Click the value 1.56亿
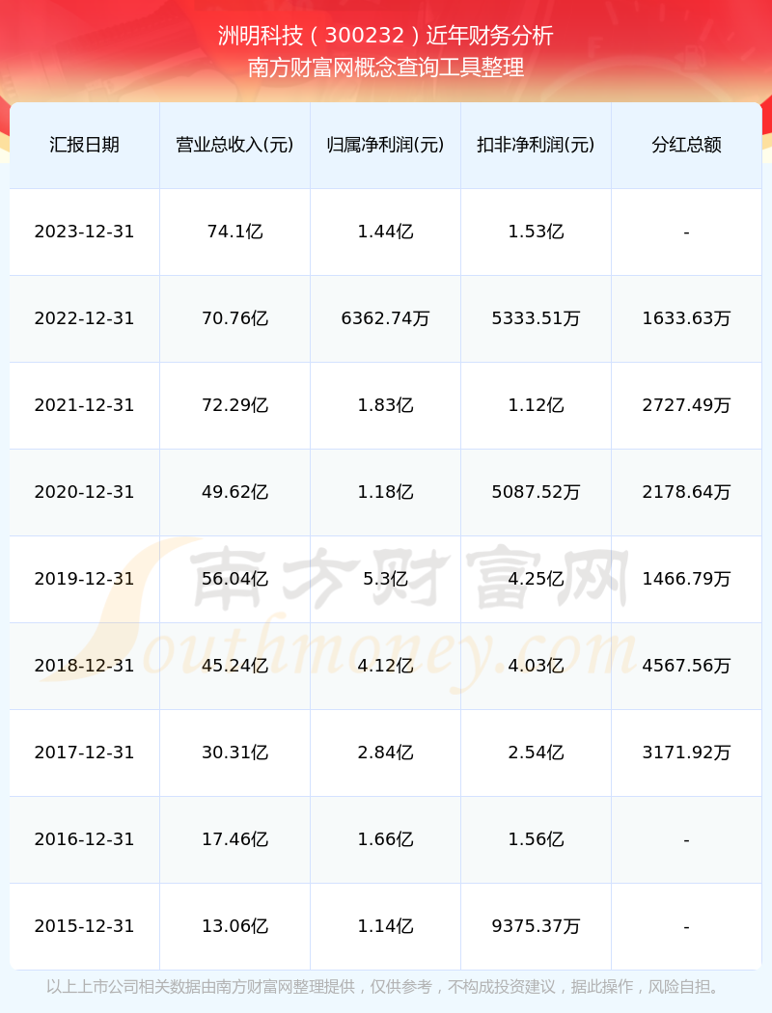Screen dimensions: 772x1013 [537, 840]
